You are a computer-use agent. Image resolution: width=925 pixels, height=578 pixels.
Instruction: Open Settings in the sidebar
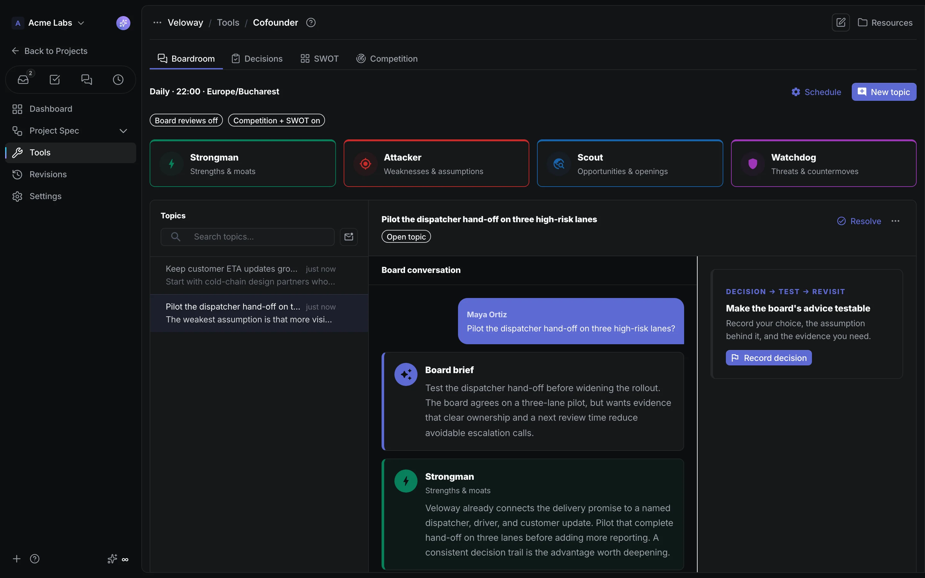pyautogui.click(x=71, y=196)
